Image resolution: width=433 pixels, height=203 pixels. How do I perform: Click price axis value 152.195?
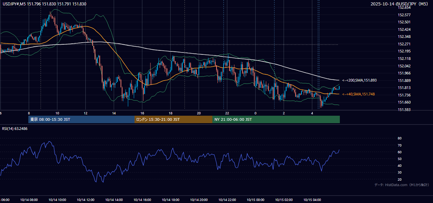[x=404, y=51]
